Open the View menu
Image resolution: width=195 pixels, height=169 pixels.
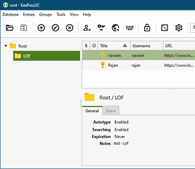click(74, 15)
